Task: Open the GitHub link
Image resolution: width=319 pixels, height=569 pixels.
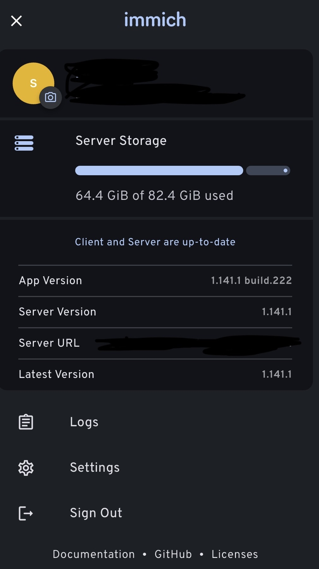Action: (x=173, y=554)
